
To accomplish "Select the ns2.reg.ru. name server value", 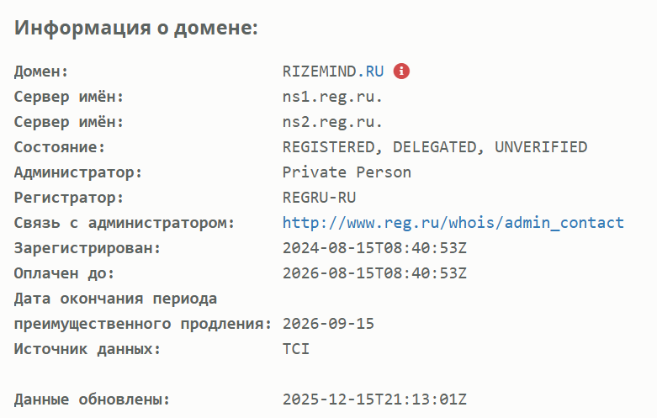I will coord(333,122).
